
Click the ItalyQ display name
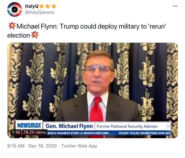(x=31, y=6)
